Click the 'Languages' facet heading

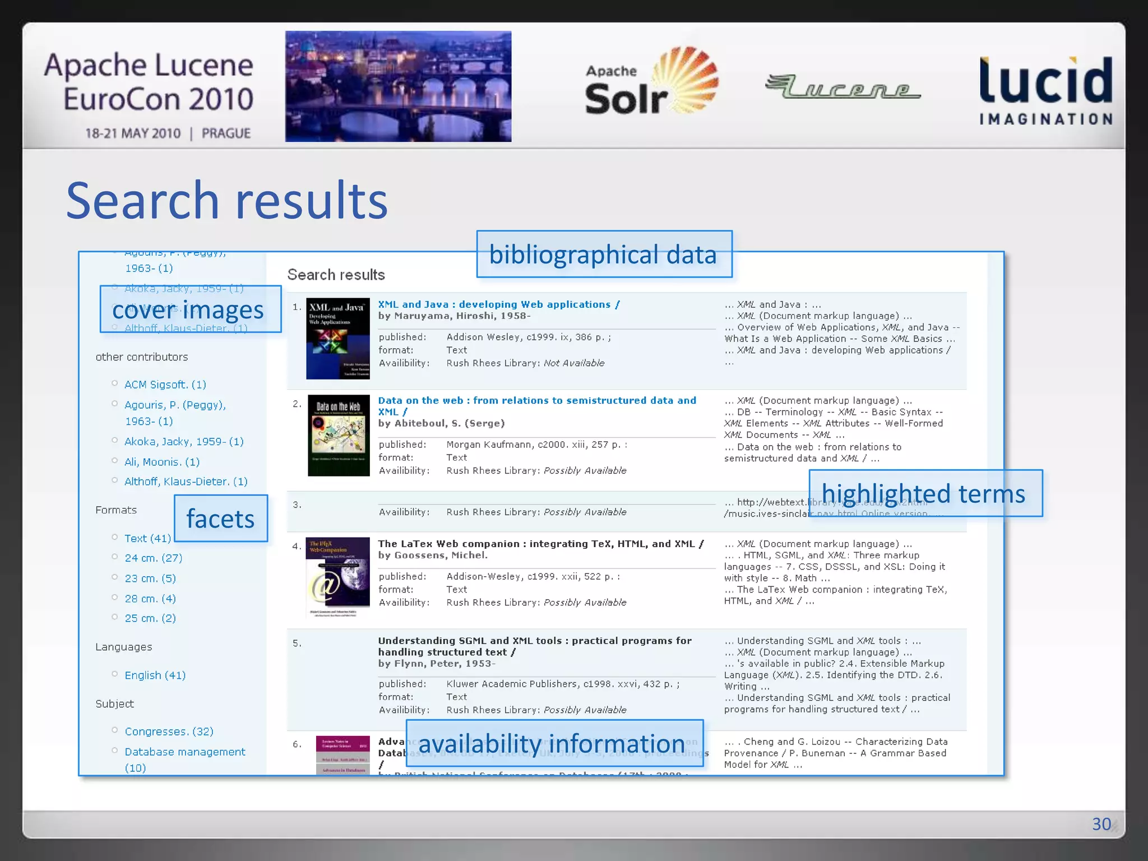tap(124, 647)
